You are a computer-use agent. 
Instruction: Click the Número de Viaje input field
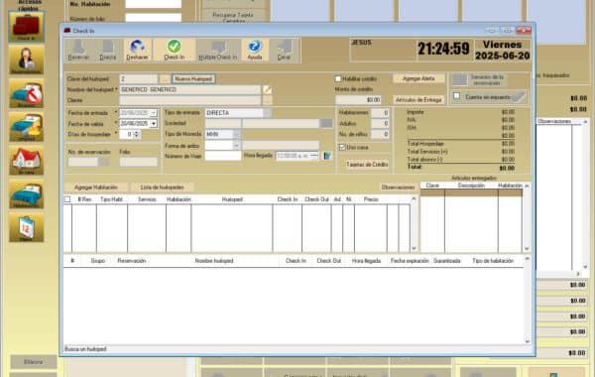point(223,156)
